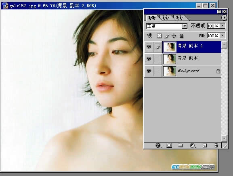This screenshot has height=176, width=233.
Task: Create a new layer set folder
Action: tap(180, 145)
